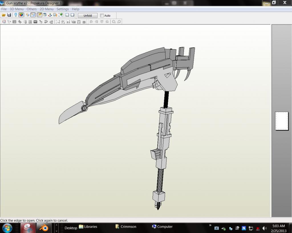Screen dimensions: 292x233
Task: Show hidden tray icons chevron
Action: (x=210, y=225)
